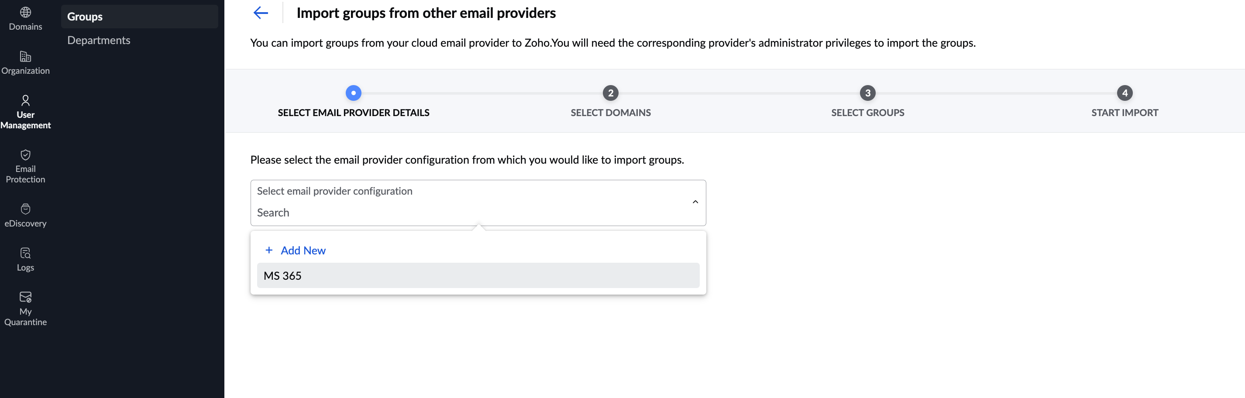Click the Add New link
Viewport: 1245px width, 398px height.
tap(303, 250)
